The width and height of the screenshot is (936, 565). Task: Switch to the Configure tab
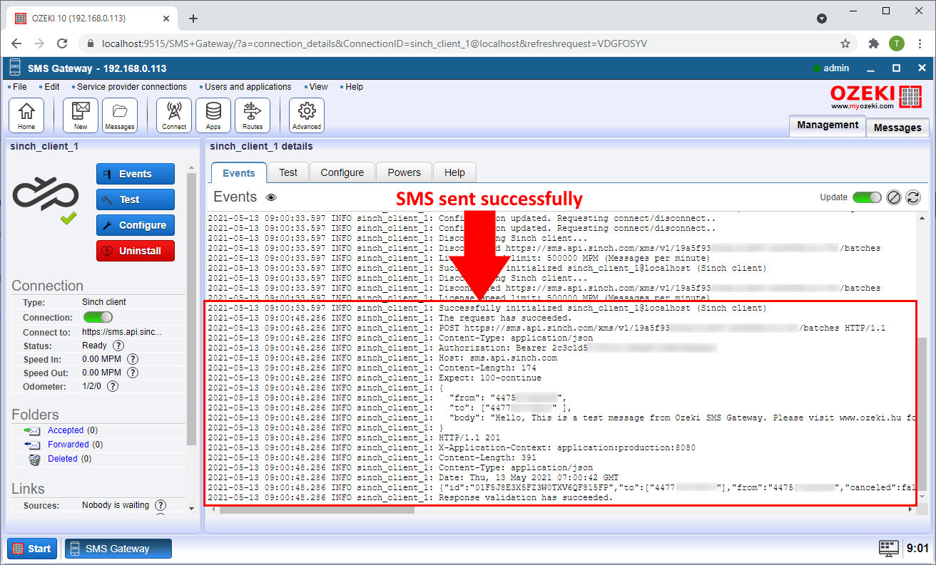pyautogui.click(x=342, y=172)
